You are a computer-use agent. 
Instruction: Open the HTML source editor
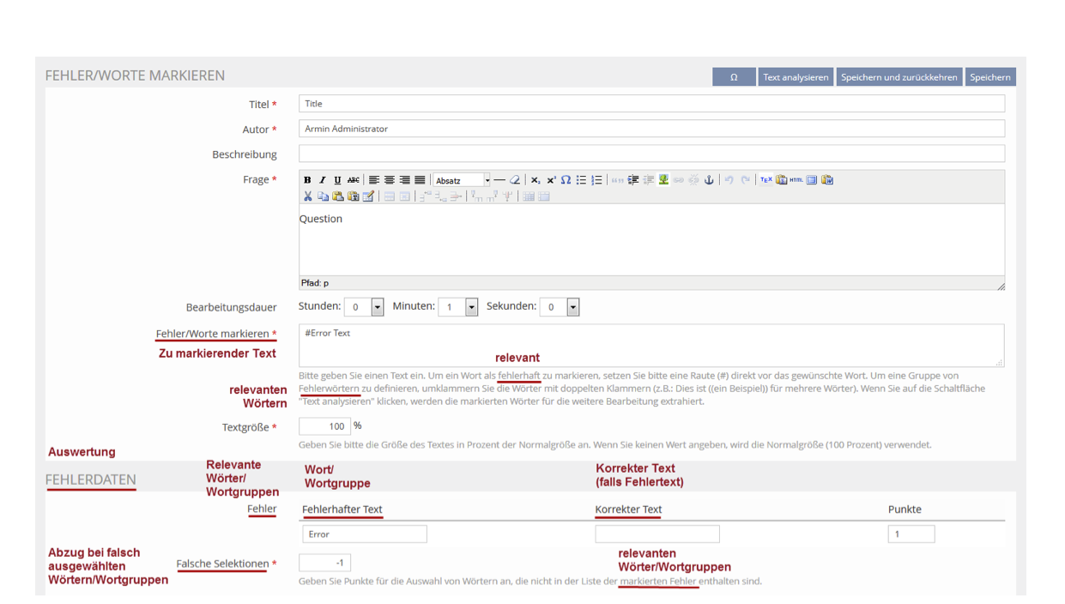point(796,180)
